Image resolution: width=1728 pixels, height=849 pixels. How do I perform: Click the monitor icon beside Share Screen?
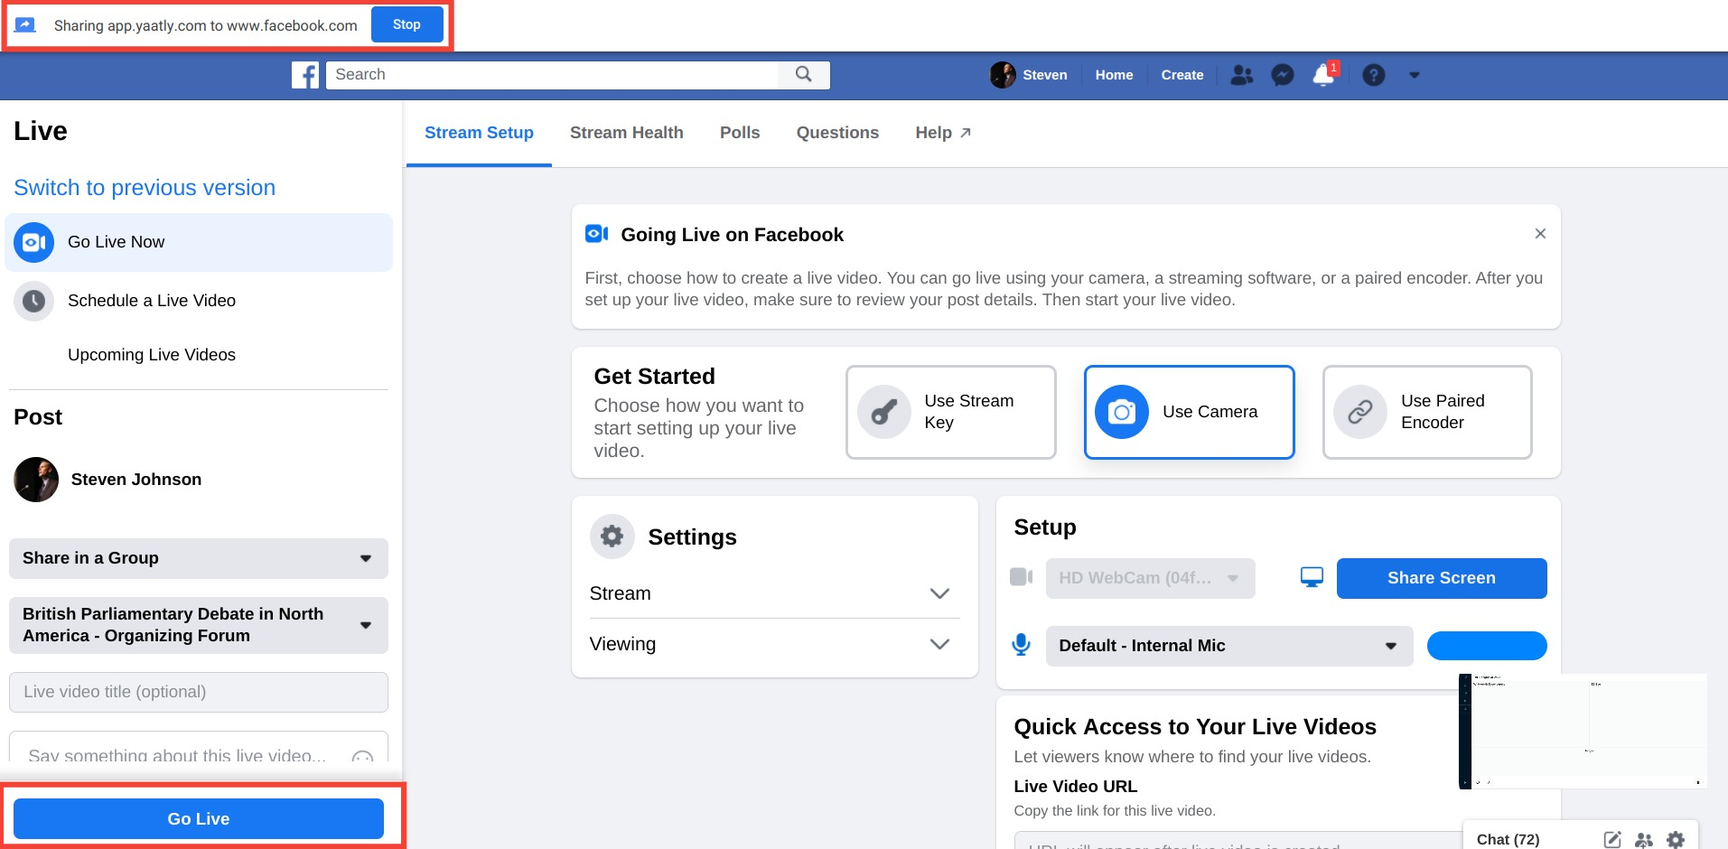pos(1312,577)
